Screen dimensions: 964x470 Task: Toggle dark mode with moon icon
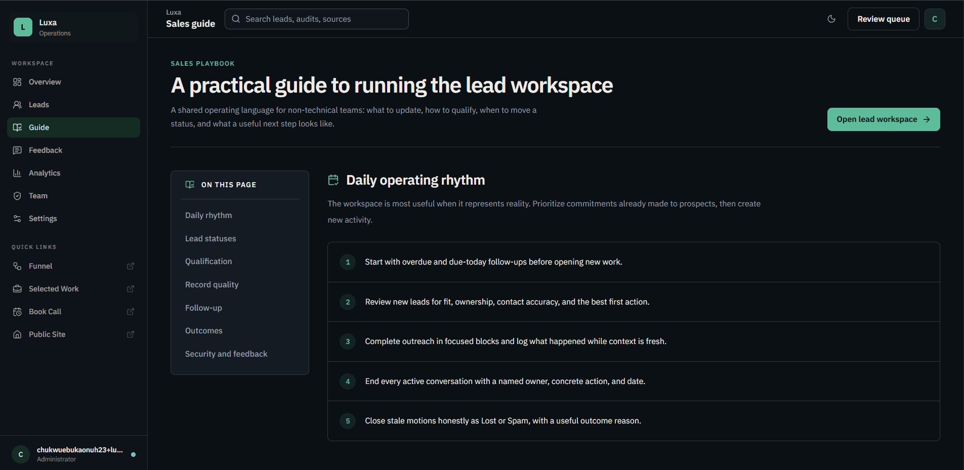click(831, 19)
